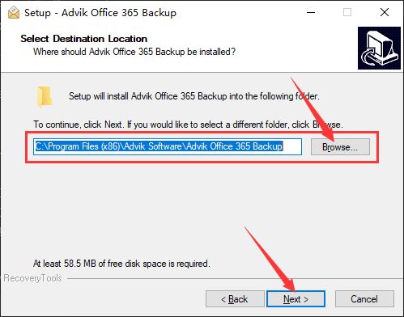Cancel the installation
404x317 pixels.
(364, 299)
